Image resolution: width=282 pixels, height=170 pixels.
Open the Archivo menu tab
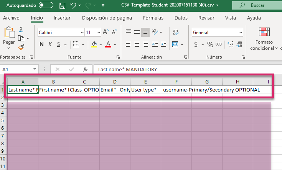pyautogui.click(x=11, y=18)
